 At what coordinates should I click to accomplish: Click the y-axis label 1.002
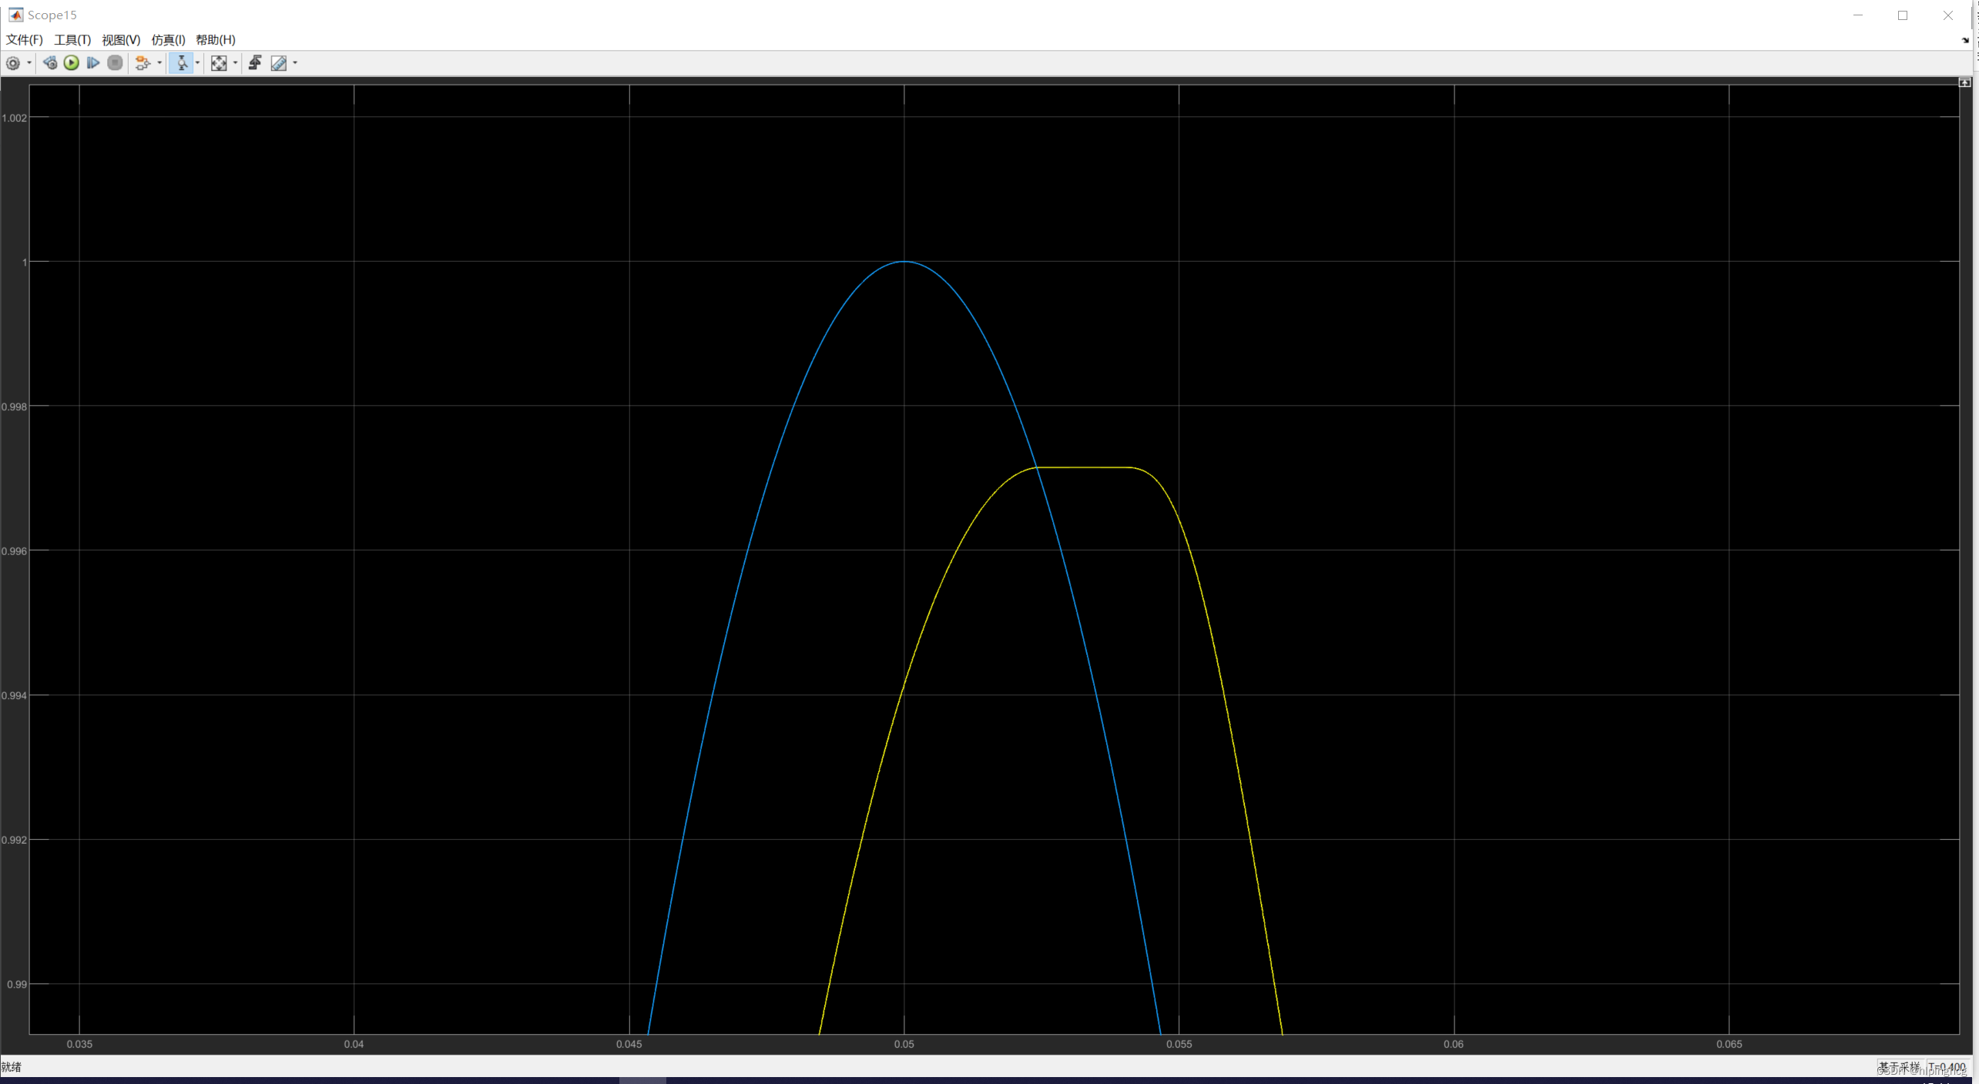tap(15, 118)
